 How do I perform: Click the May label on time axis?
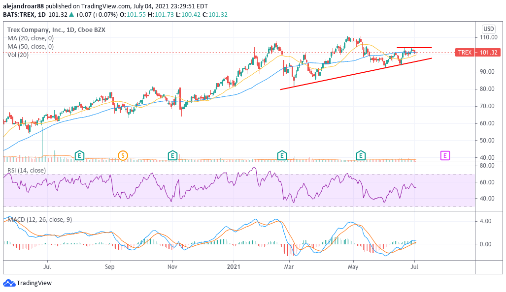(353, 267)
